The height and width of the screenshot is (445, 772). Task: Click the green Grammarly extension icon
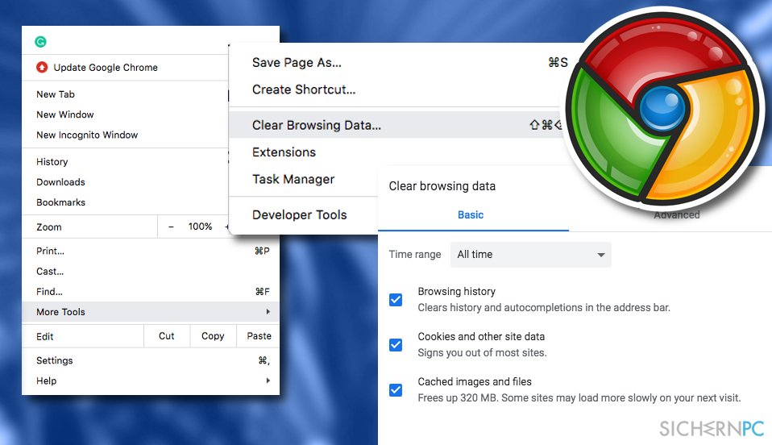pyautogui.click(x=40, y=42)
